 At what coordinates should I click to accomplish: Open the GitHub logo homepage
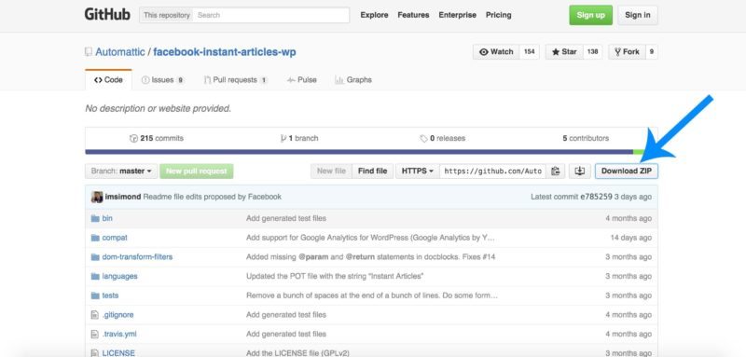coord(107,15)
